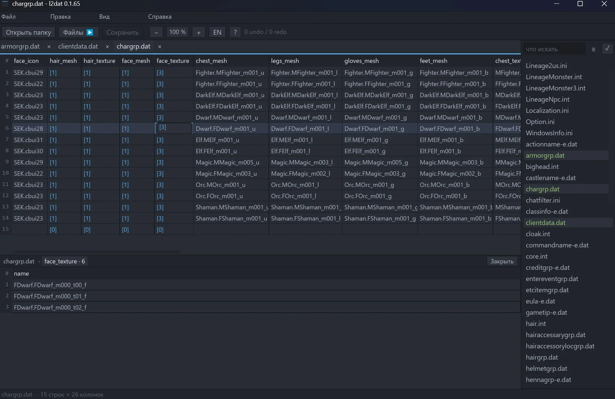Open classinfo-e.dat in the file list
The image size is (615, 399).
(x=547, y=211)
